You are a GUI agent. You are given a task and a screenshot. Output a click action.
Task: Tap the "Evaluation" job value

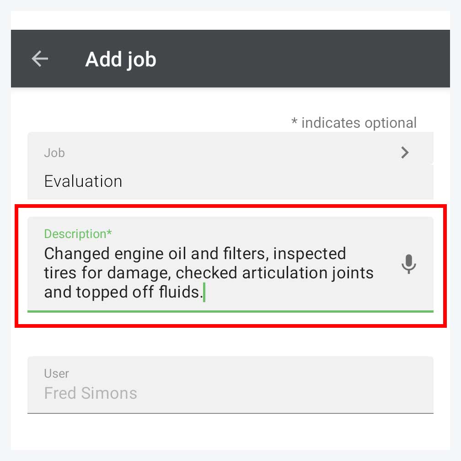[x=83, y=181]
